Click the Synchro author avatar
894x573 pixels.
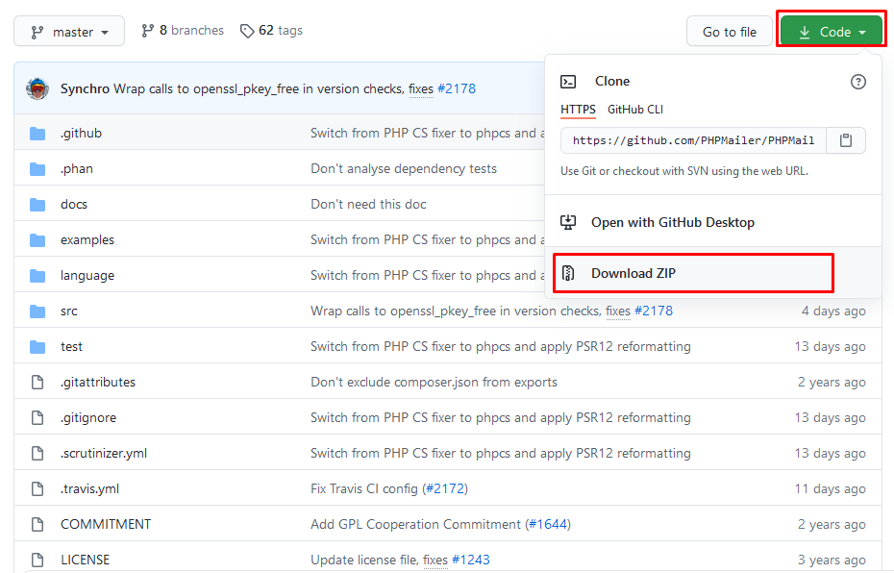point(37,88)
